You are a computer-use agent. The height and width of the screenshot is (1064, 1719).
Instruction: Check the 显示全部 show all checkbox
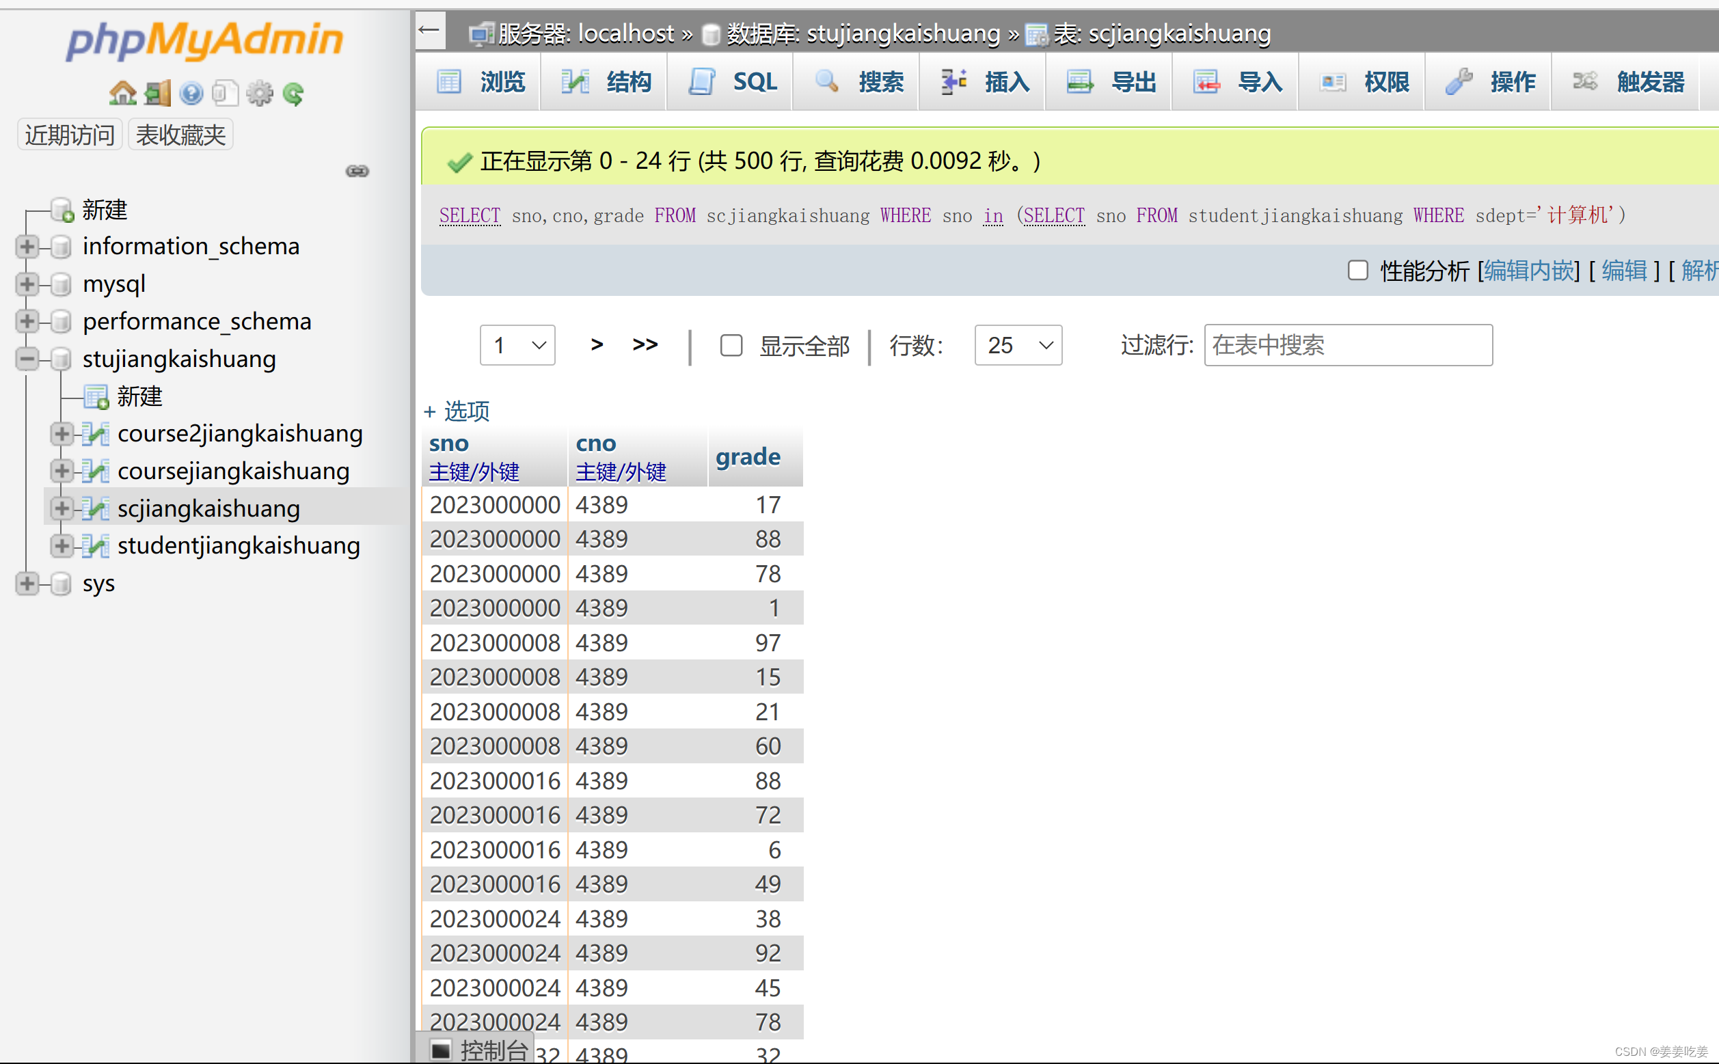pos(731,346)
